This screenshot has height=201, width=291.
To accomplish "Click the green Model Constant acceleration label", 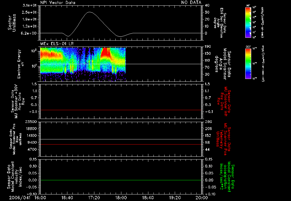I will pos(227,177).
